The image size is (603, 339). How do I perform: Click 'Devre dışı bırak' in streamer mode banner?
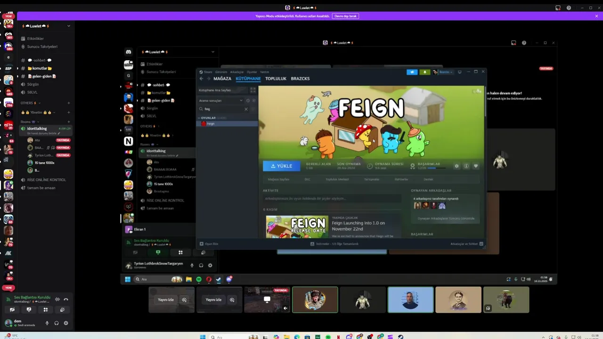pyautogui.click(x=346, y=16)
